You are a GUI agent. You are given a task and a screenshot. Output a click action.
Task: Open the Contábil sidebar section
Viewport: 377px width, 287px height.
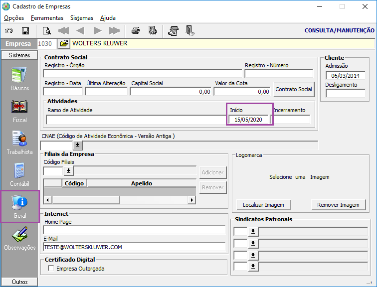(x=20, y=175)
